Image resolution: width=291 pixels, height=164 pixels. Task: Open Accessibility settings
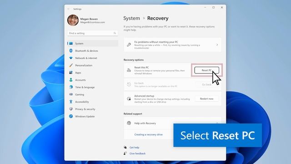point(93,102)
